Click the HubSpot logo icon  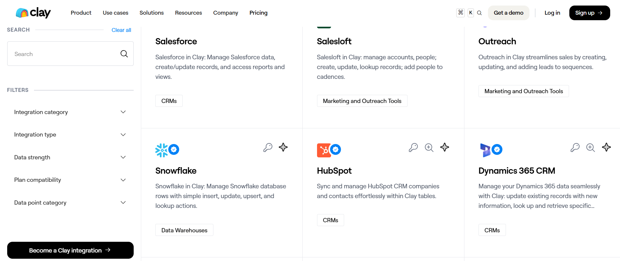(x=324, y=150)
